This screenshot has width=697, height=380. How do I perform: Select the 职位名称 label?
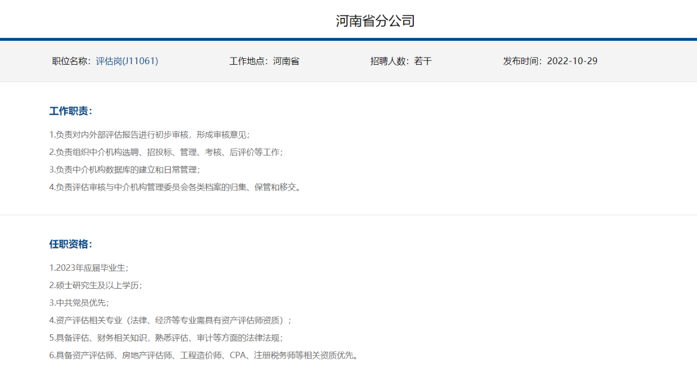pyautogui.click(x=71, y=61)
